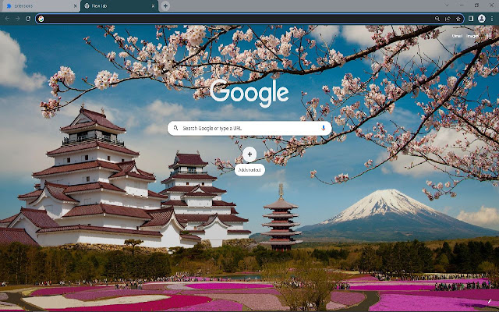Open the Gmail link
Image resolution: width=499 pixels, height=312 pixels.
pyautogui.click(x=457, y=36)
